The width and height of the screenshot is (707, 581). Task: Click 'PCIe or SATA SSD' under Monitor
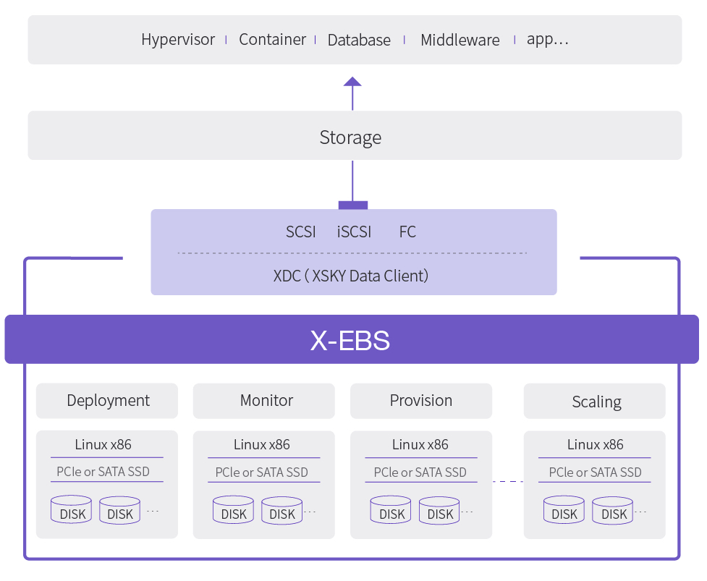261,472
